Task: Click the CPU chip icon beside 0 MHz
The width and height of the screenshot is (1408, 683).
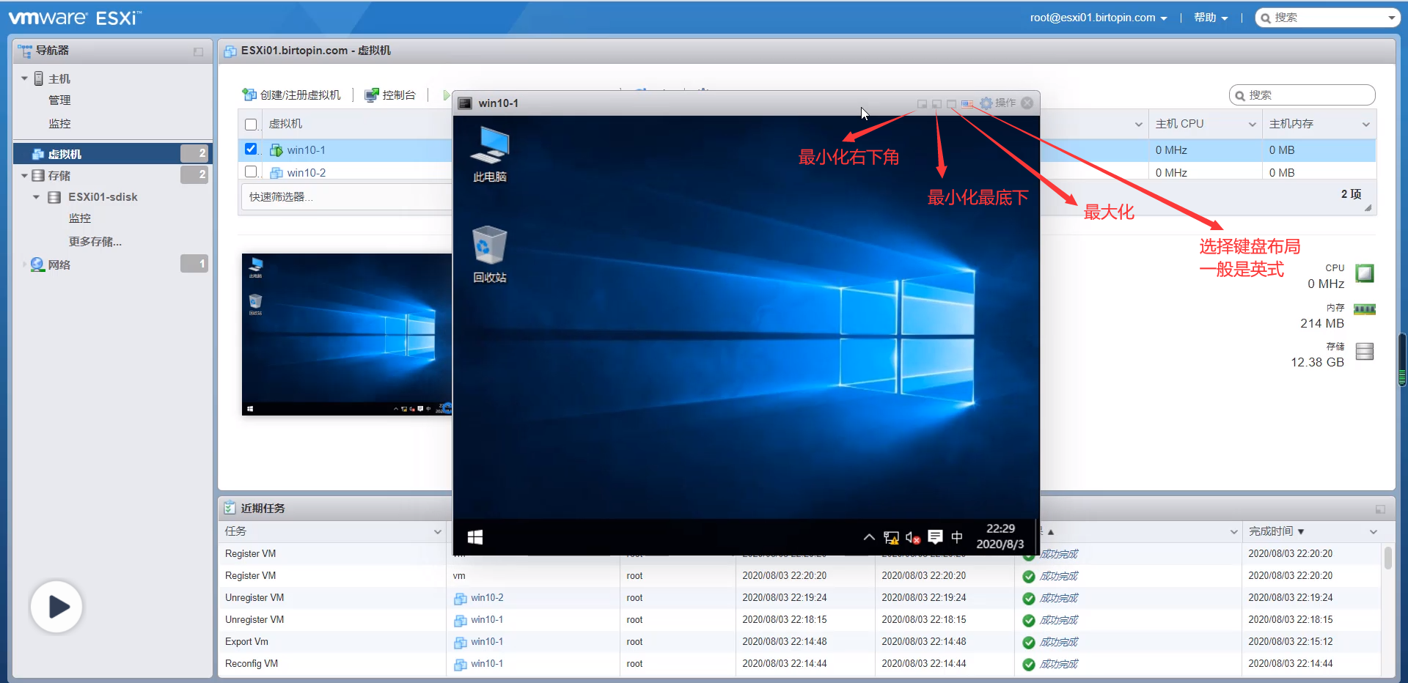Action: point(1365,274)
